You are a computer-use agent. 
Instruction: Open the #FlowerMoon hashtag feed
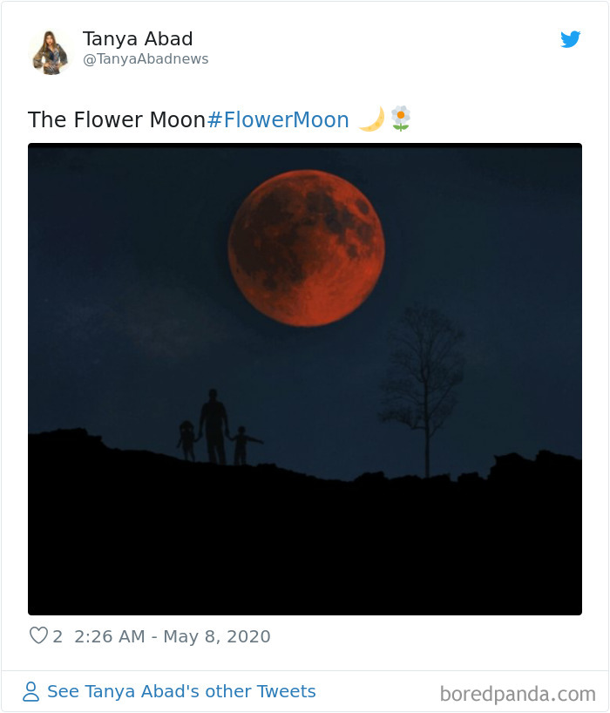pyautogui.click(x=280, y=119)
